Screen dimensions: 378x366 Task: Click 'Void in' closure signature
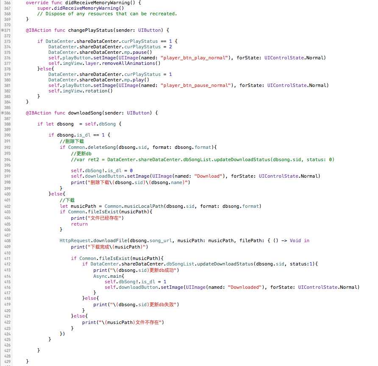pyautogui.click(x=300, y=241)
